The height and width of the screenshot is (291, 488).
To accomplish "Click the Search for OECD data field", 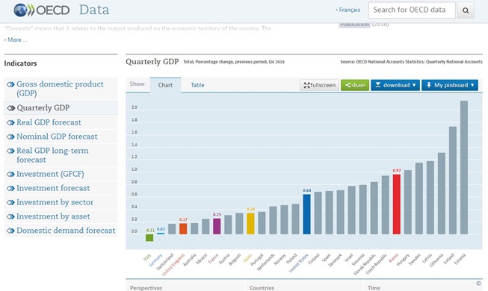I will tap(412, 10).
